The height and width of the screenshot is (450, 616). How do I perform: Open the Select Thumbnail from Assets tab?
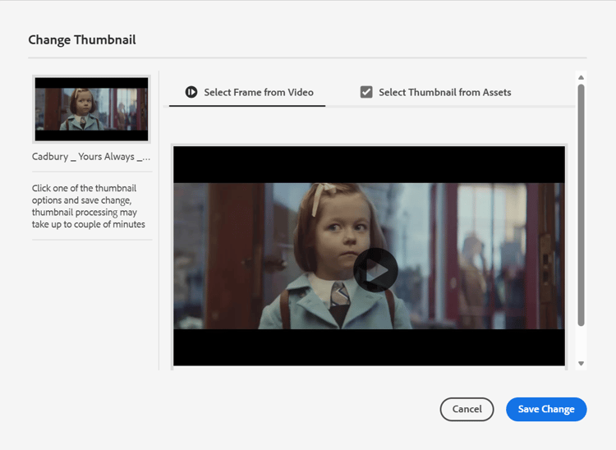pos(435,92)
